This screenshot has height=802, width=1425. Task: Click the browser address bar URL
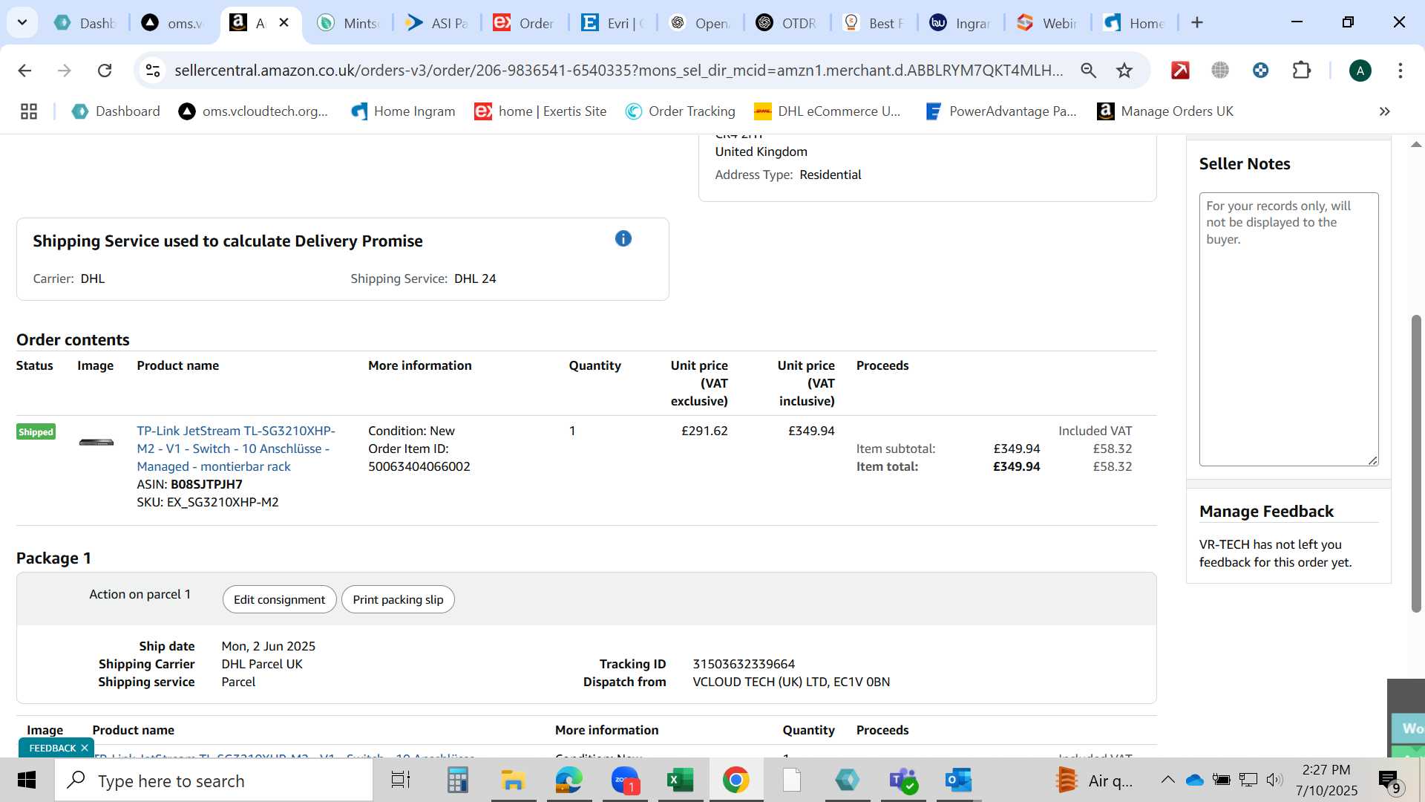point(618,71)
